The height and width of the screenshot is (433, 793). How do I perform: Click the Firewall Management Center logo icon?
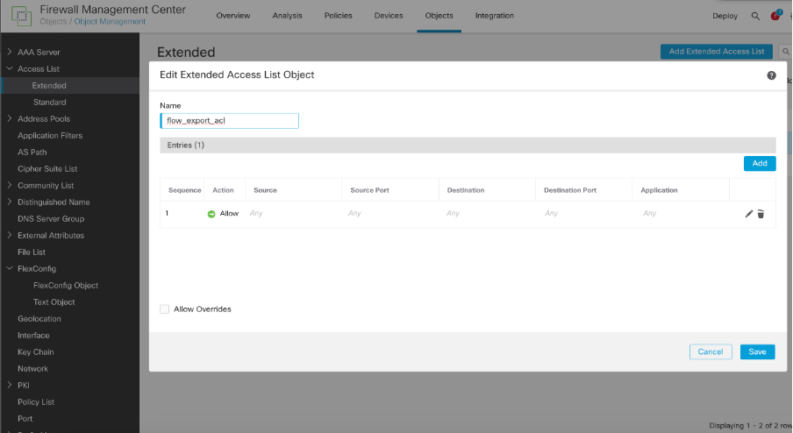point(21,16)
